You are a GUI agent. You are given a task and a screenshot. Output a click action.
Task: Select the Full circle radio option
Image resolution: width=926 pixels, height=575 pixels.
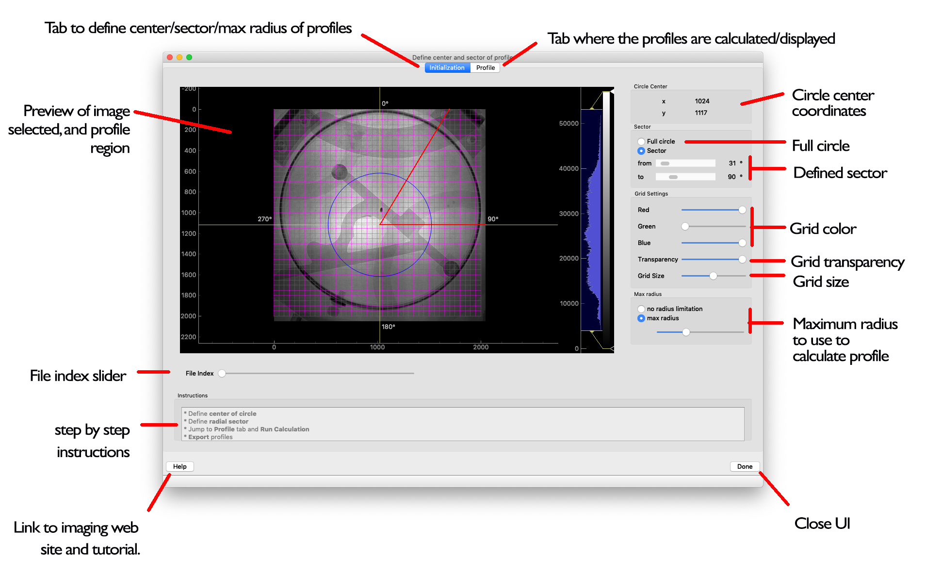point(641,142)
